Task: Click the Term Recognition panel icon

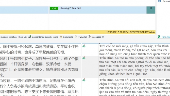Action: pos(159,37)
